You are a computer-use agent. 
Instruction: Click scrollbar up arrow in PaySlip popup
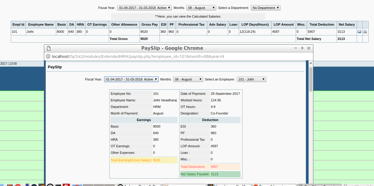click(311, 63)
